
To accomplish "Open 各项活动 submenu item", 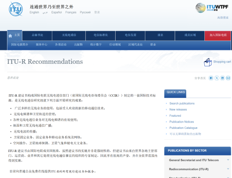I will point(61,44).
